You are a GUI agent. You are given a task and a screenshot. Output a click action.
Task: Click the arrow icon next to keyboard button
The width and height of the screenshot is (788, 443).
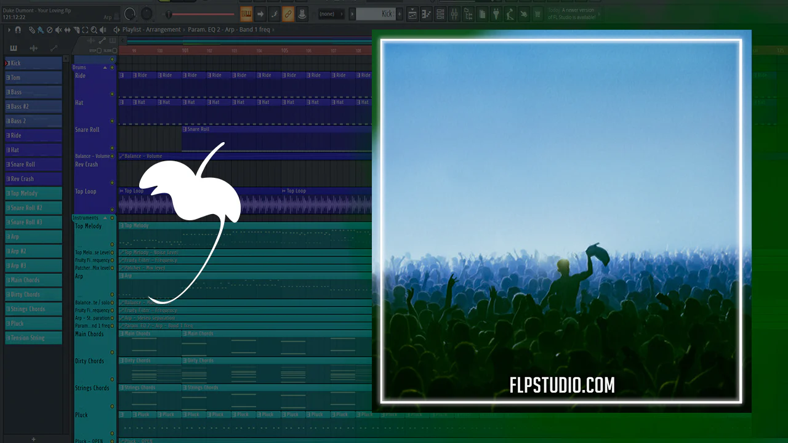[x=260, y=14]
